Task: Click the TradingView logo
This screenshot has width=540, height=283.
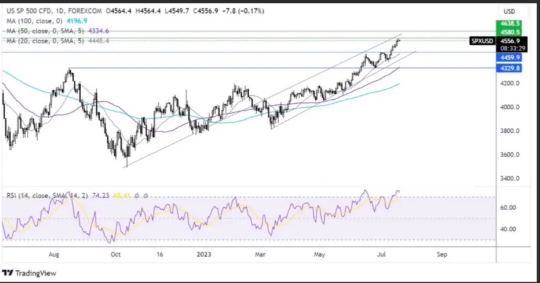Action: coord(29,274)
